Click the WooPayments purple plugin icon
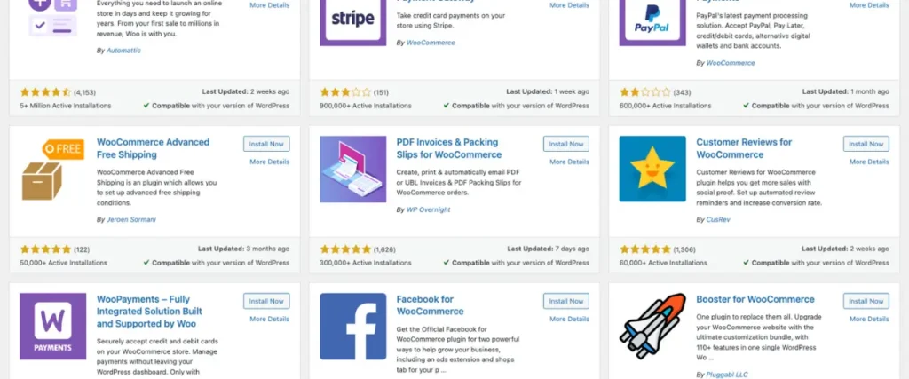 click(x=52, y=326)
